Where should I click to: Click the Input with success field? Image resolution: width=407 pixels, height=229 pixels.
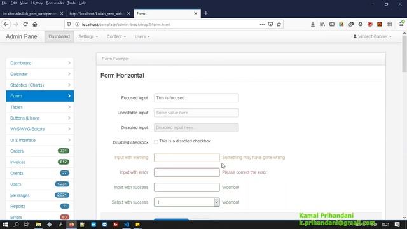click(x=186, y=187)
